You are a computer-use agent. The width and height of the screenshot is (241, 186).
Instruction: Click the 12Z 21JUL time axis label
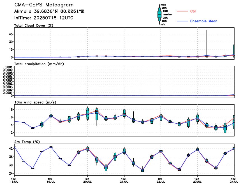[124, 180]
